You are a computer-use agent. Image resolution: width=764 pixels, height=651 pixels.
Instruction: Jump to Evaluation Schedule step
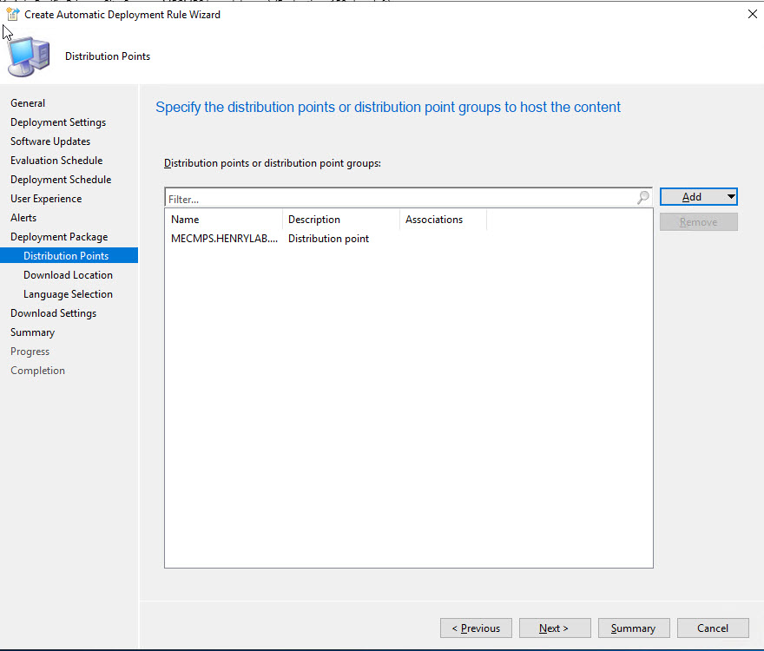tap(56, 161)
